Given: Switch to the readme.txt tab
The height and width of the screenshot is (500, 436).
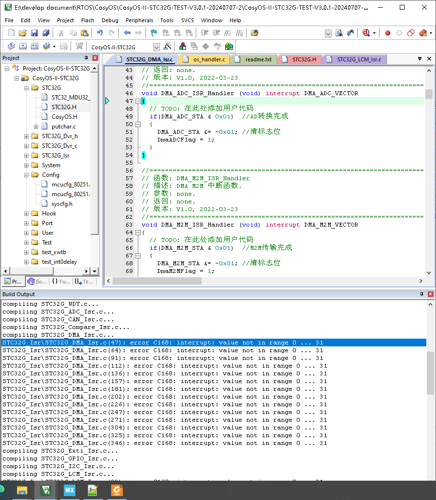Looking at the screenshot, I should click(x=254, y=59).
